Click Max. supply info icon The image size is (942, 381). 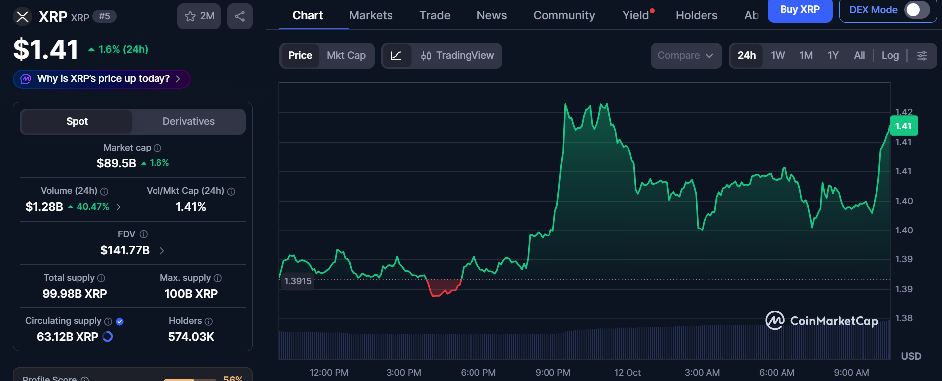pos(218,278)
